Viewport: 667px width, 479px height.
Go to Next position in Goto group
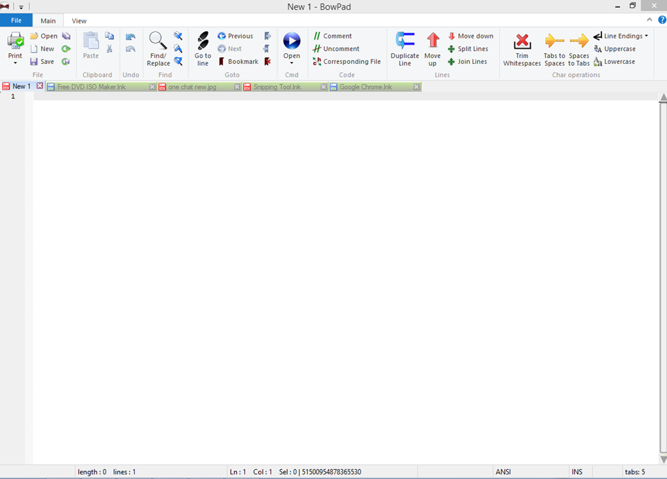pos(230,49)
